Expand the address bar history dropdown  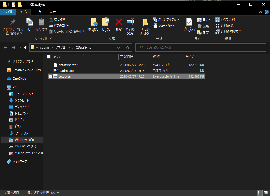click(x=119, y=47)
